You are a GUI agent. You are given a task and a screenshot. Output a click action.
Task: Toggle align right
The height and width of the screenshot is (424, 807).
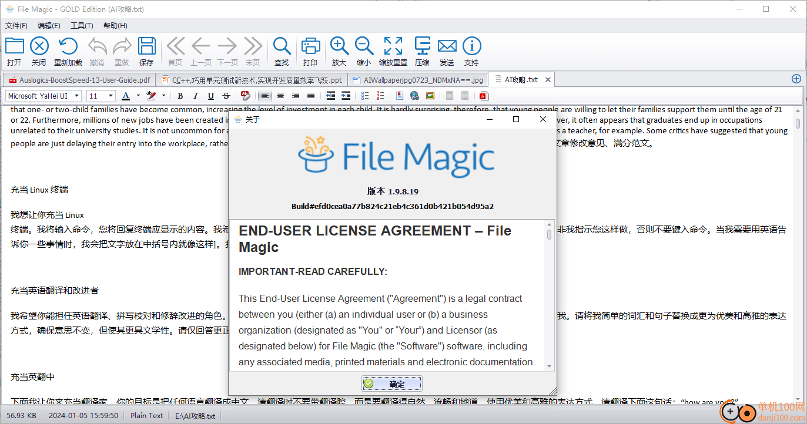click(x=296, y=96)
